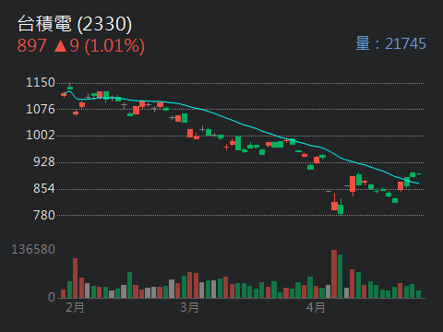The image size is (443, 332).
Task: Click the 928 price axis label
Action: (x=44, y=162)
